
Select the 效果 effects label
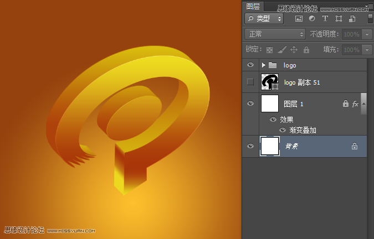pos(286,119)
